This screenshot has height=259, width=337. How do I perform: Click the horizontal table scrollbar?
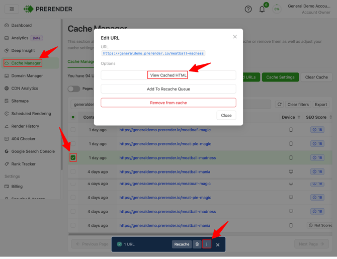[x=141, y=234]
